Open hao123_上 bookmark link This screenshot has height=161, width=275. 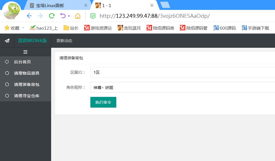tap(44, 28)
